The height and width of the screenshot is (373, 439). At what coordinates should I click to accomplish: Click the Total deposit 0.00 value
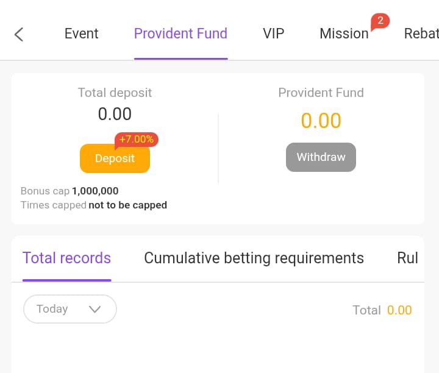click(115, 114)
